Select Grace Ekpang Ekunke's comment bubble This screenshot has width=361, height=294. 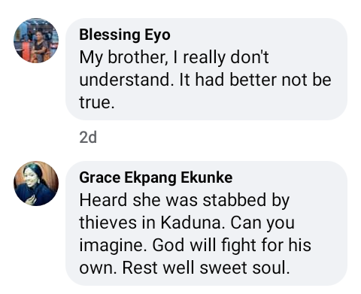[206, 223]
